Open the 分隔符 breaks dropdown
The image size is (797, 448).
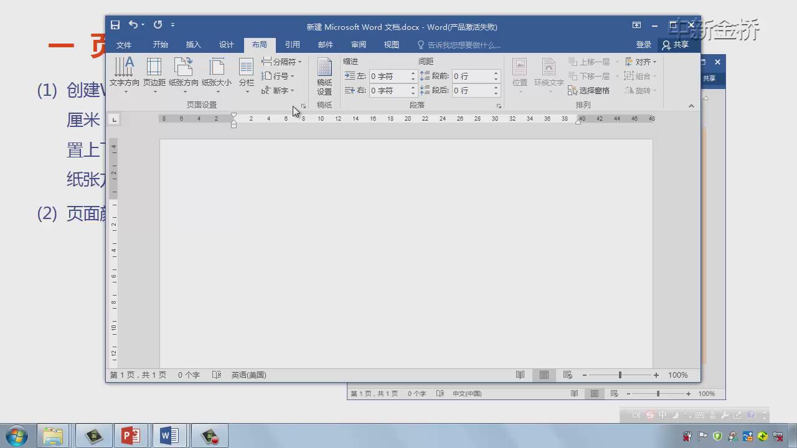(x=281, y=62)
